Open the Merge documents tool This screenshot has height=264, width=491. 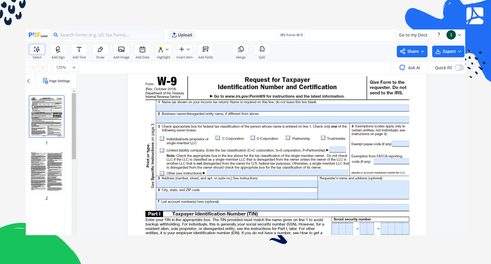[x=241, y=49]
